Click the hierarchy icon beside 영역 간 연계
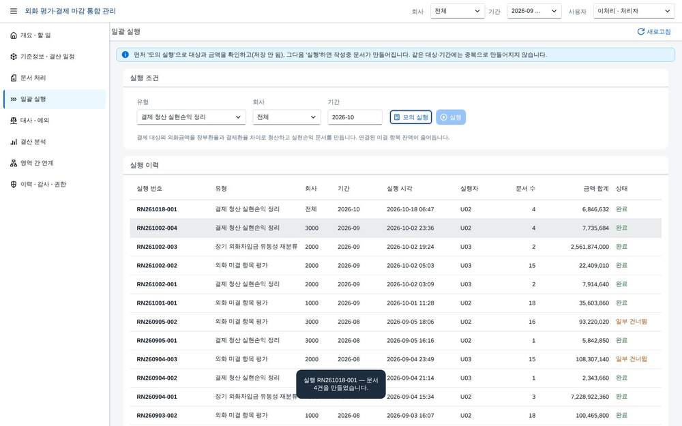Image resolution: width=682 pixels, height=426 pixels. point(14,163)
